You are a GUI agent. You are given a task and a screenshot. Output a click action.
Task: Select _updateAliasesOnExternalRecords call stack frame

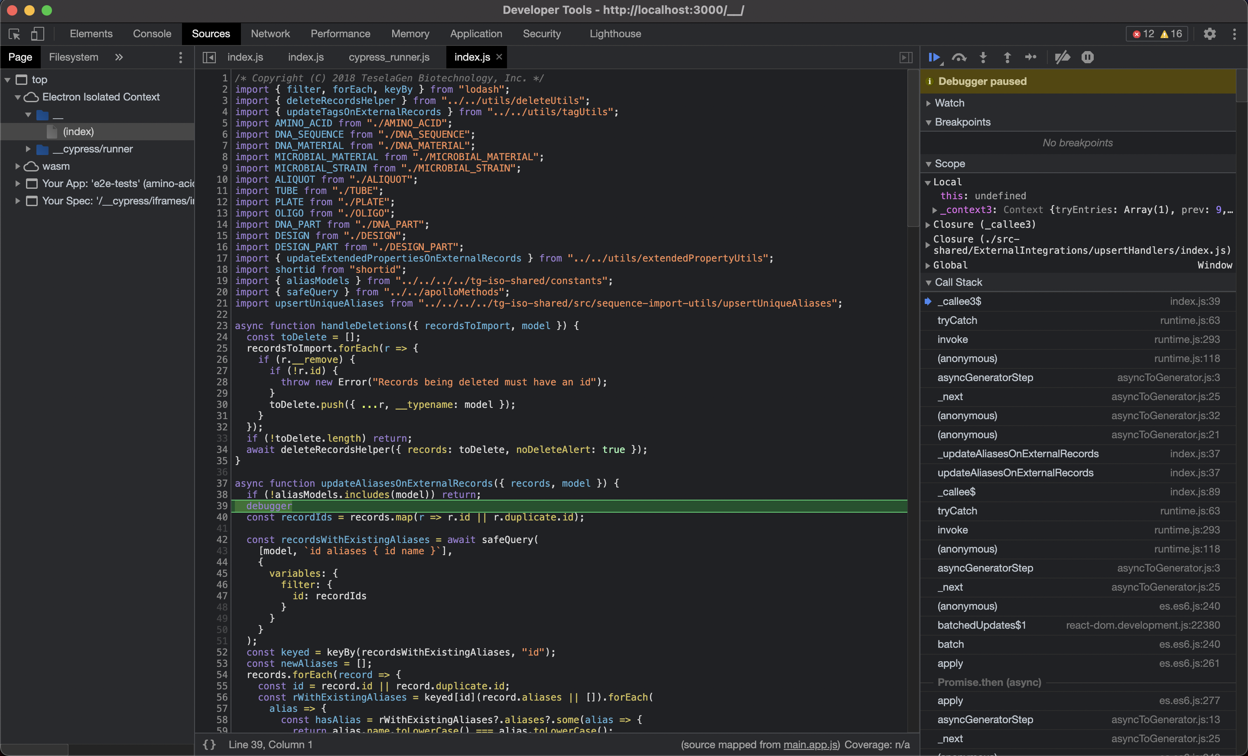1078,453
